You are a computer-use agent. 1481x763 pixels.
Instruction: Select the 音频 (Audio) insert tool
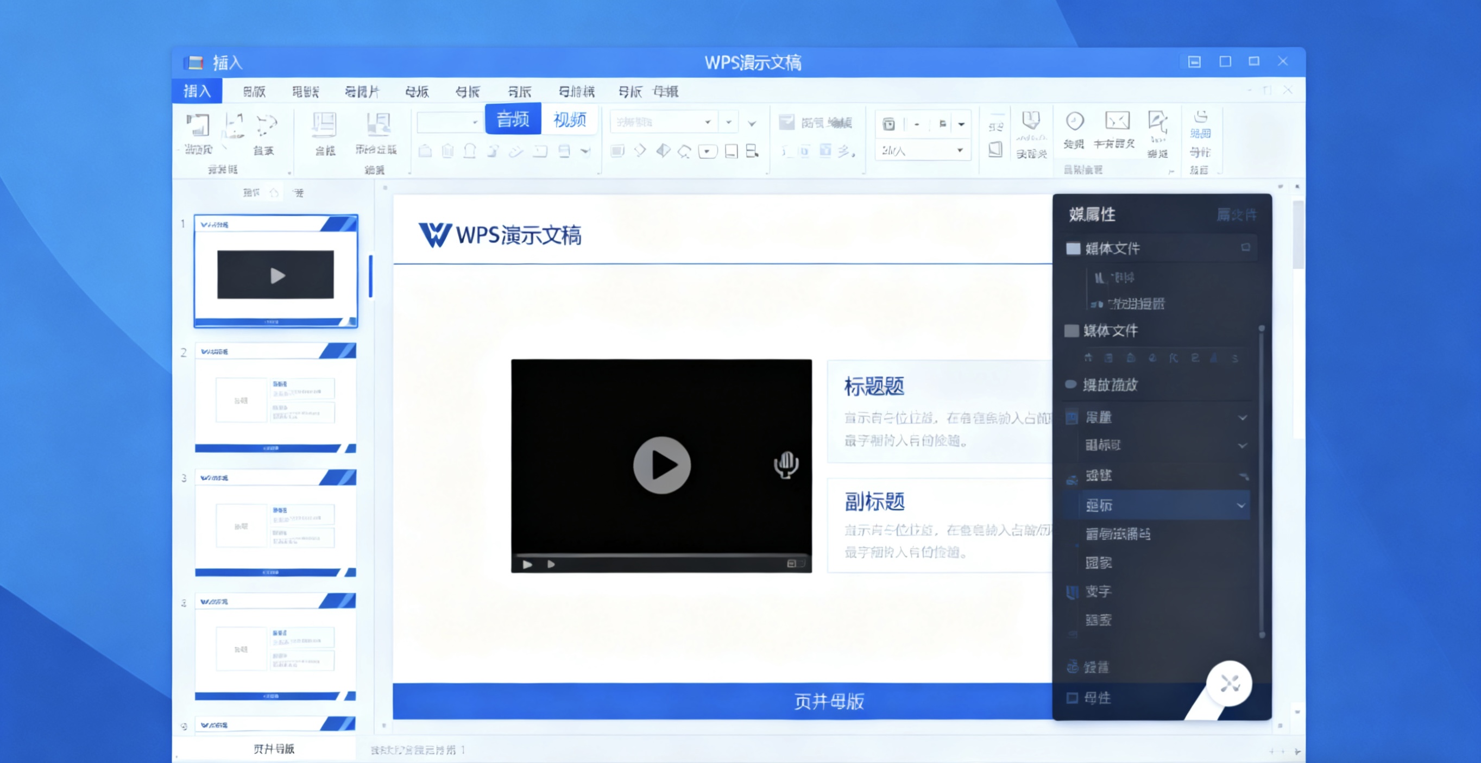(x=512, y=119)
